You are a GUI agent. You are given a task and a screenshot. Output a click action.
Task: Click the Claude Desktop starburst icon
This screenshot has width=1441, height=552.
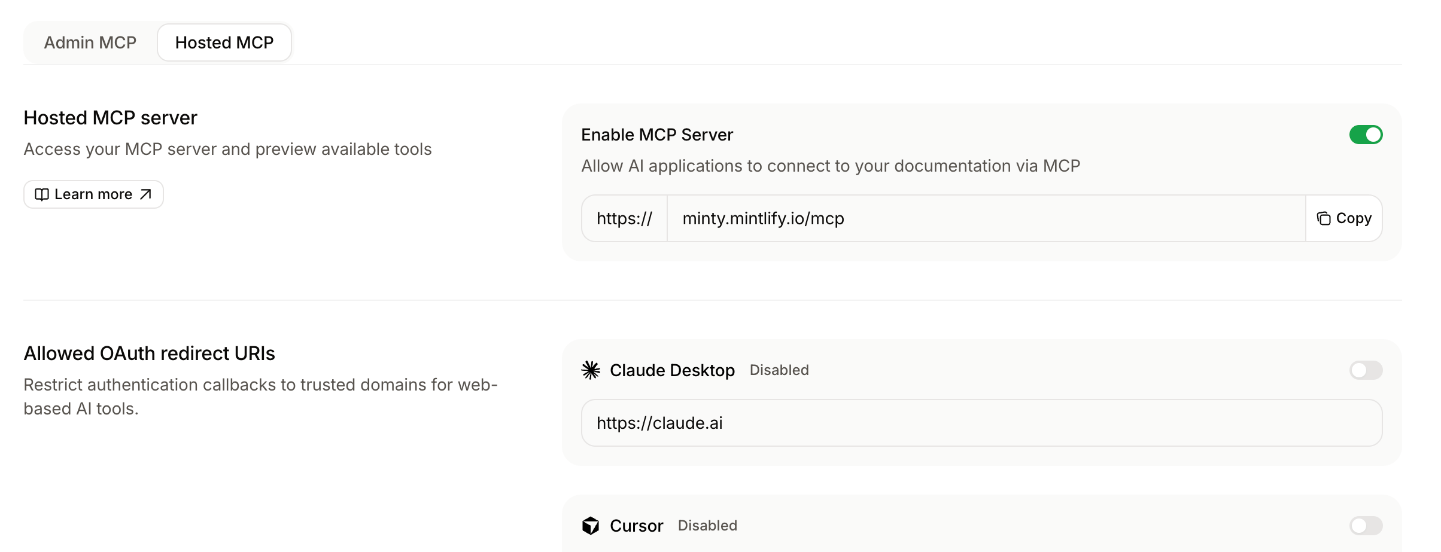pos(591,370)
